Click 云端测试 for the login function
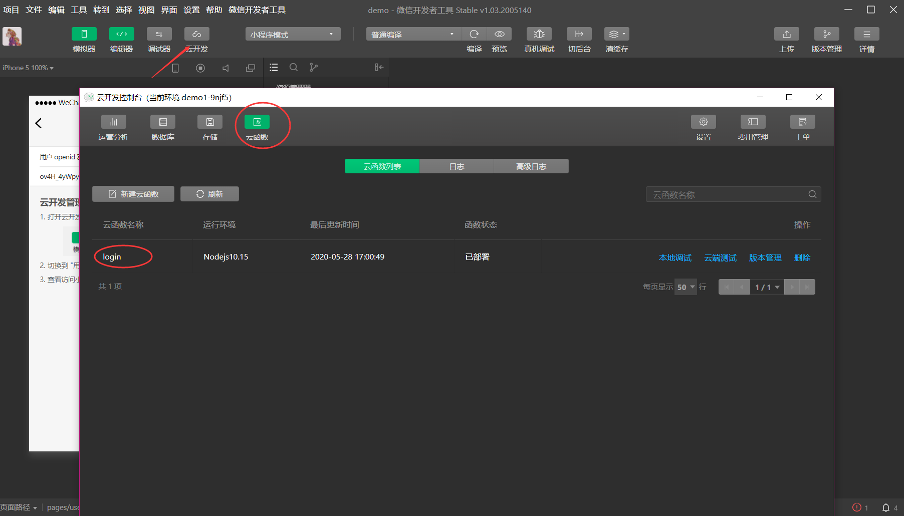The height and width of the screenshot is (516, 904). point(720,257)
